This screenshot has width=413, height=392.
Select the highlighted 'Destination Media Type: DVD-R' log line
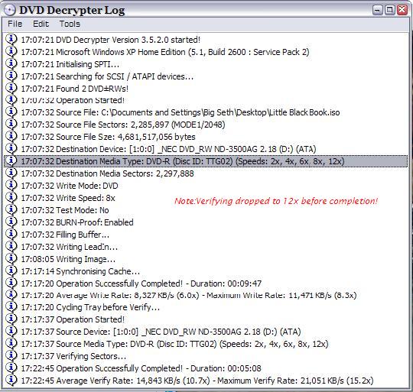pos(206,161)
